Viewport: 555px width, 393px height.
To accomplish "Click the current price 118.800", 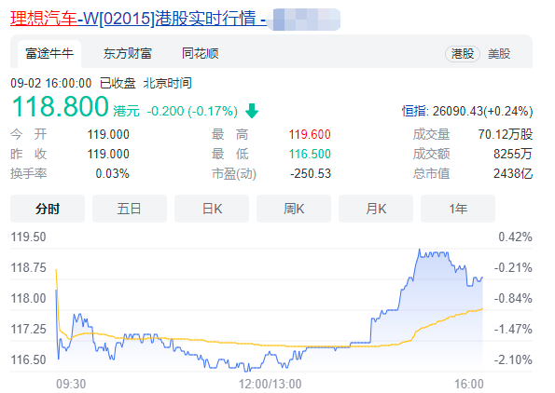I will coord(61,106).
